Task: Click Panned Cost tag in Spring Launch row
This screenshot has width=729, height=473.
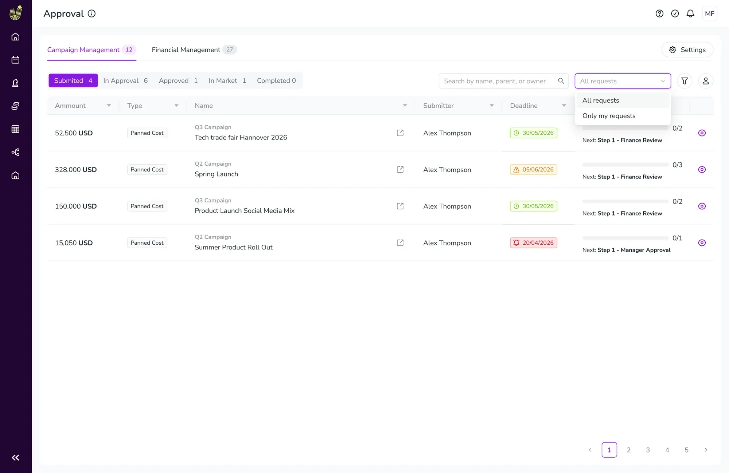Action: pyautogui.click(x=147, y=170)
